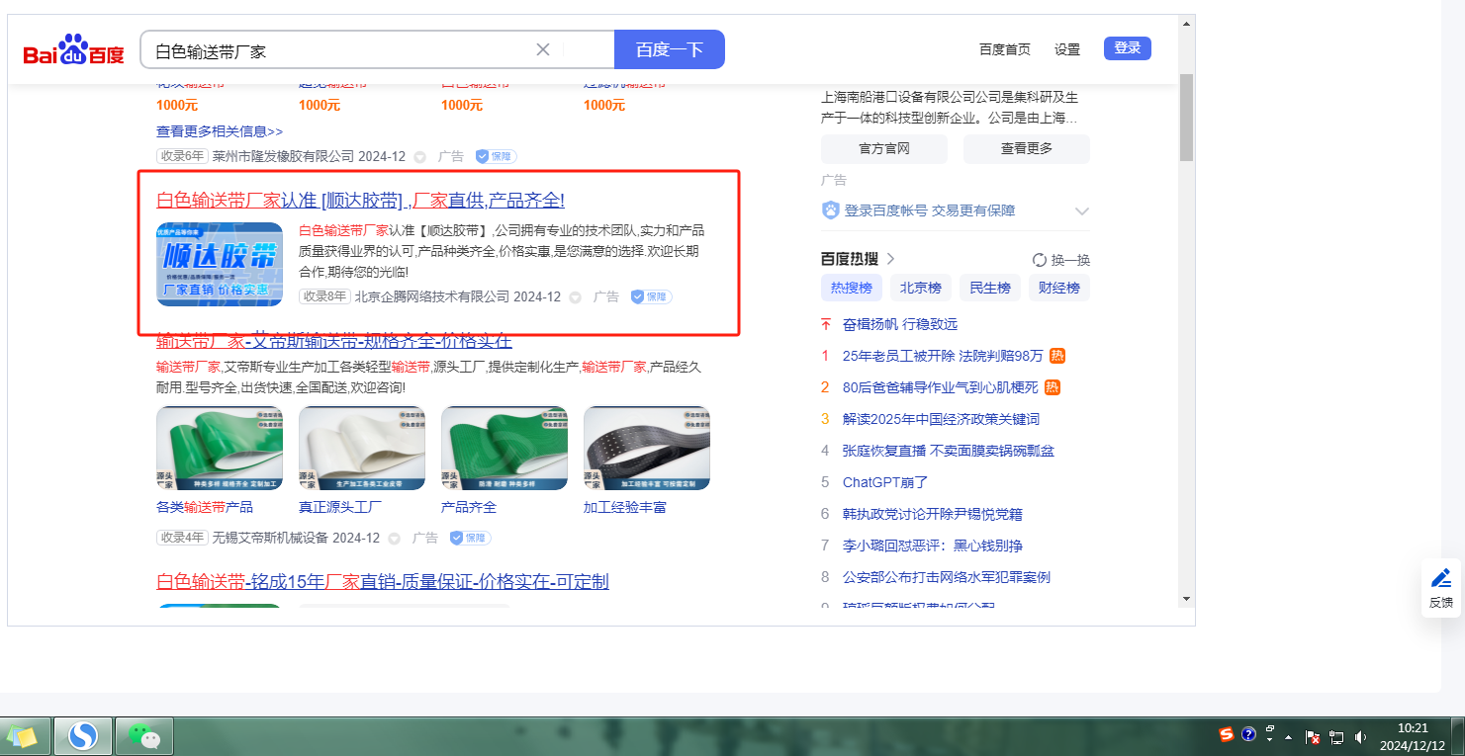Screen dimensions: 1465x756
Task: Show hidden tray icons arrow
Action: point(1288,737)
